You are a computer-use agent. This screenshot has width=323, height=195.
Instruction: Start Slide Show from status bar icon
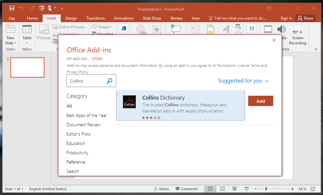247,189
